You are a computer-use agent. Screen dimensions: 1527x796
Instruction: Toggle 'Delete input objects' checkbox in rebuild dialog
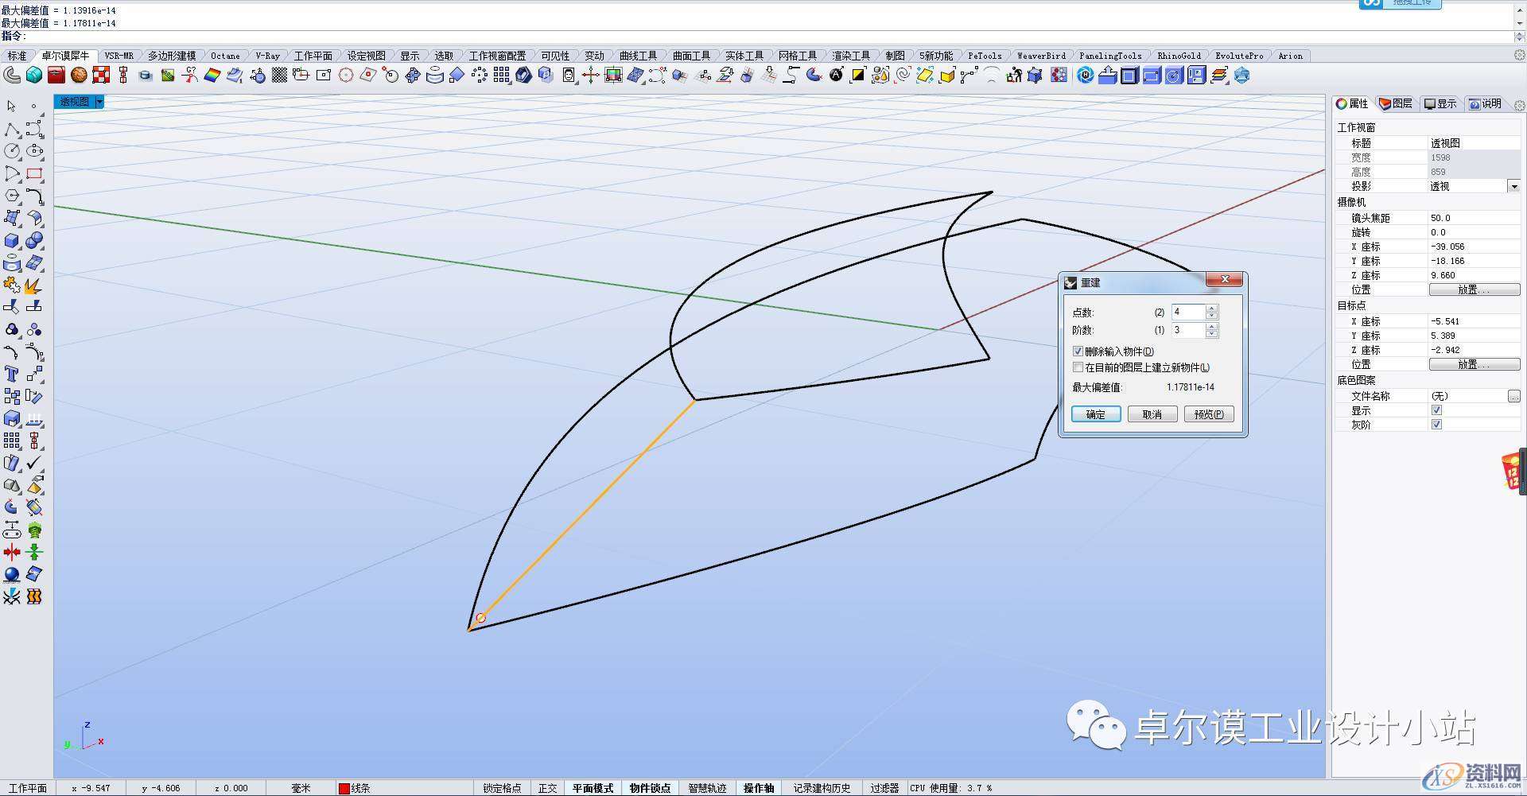pos(1078,351)
